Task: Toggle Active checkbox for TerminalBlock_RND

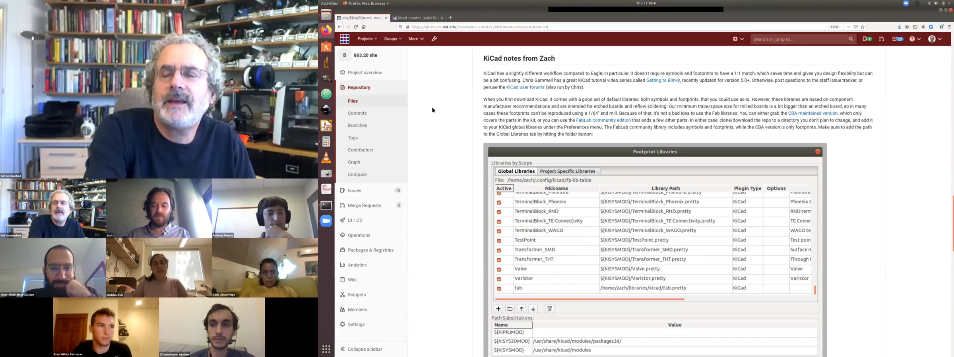Action: point(499,212)
